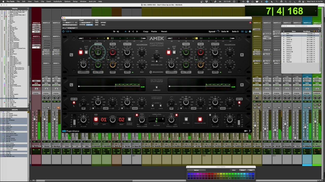Open the AMEKMasteringCompressor insert selector
This screenshot has width=325, height=182.
point(70,25)
